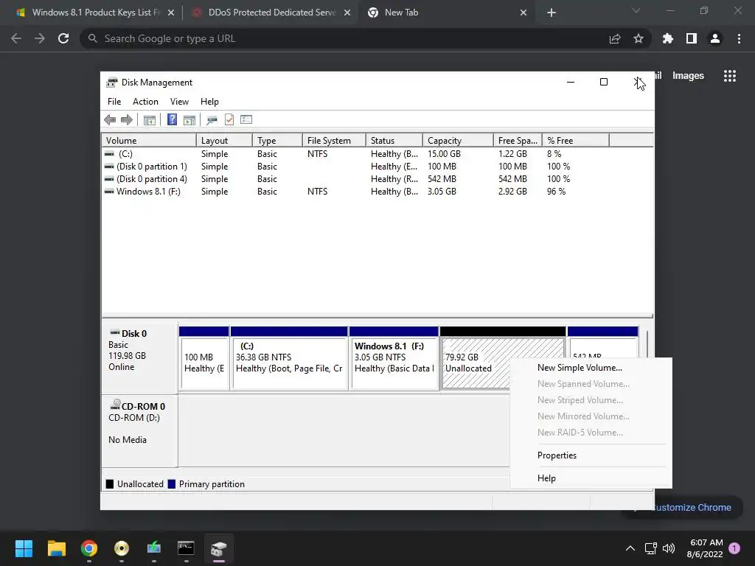Click the action pane toolbar icon beside Help
Viewport: 755px width, 566px height.
tap(189, 120)
